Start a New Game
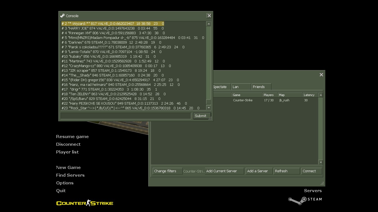Screen dimensions: 378x212 tap(68, 168)
